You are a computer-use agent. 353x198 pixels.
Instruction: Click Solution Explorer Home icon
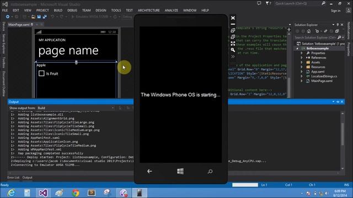click(x=309, y=31)
